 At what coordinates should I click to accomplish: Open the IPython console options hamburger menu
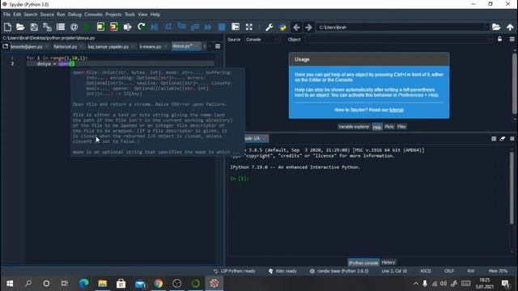(x=512, y=138)
